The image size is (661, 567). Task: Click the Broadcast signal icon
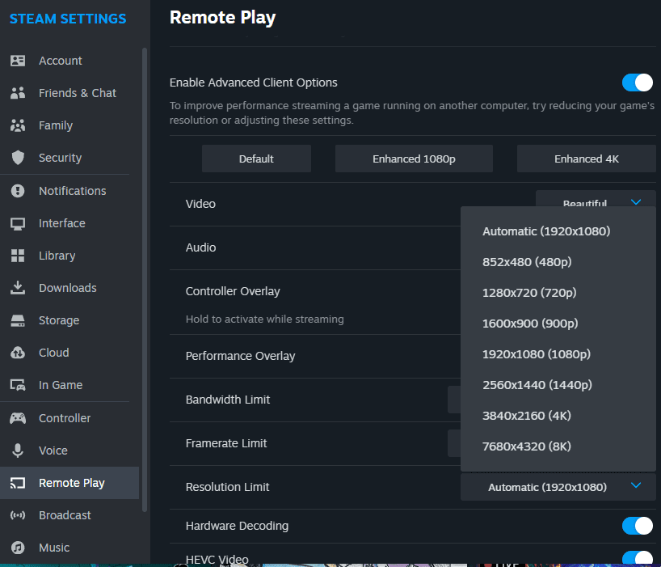point(18,515)
